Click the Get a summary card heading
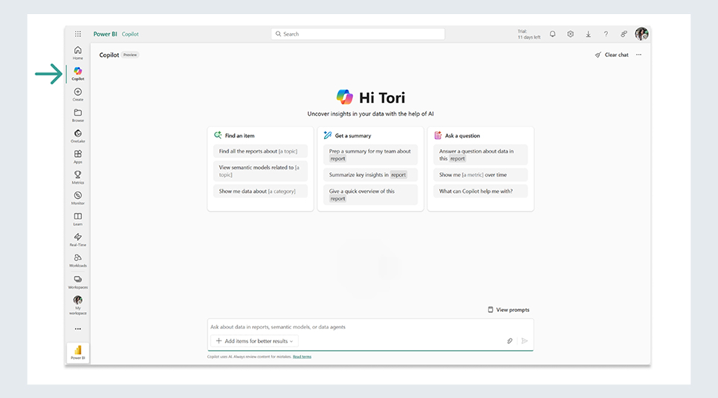The height and width of the screenshot is (398, 718). (x=353, y=135)
